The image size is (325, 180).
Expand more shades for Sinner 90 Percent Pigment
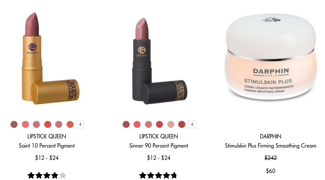tap(192, 124)
